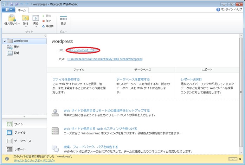Click the notification counter 1 の 1

[x=233, y=159]
